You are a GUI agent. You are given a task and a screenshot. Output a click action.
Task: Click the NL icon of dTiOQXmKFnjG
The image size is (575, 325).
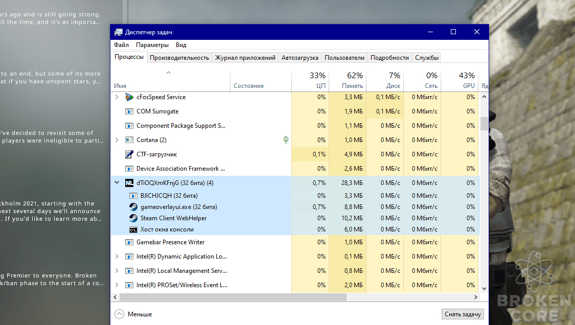coord(129,183)
